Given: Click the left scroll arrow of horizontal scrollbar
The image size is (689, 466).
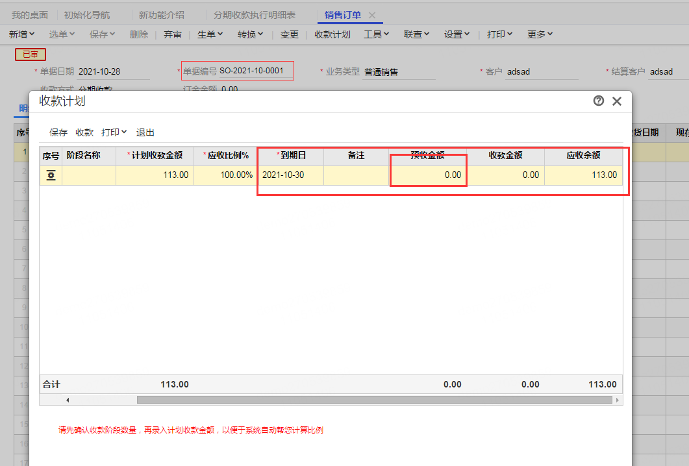Looking at the screenshot, I should point(68,400).
